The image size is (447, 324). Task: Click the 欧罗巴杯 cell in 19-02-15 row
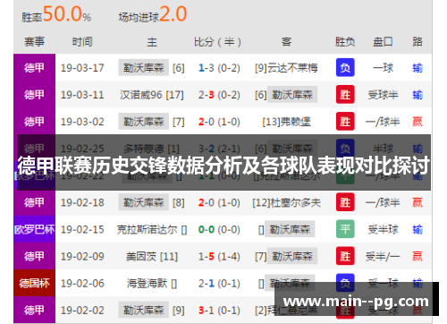point(35,229)
